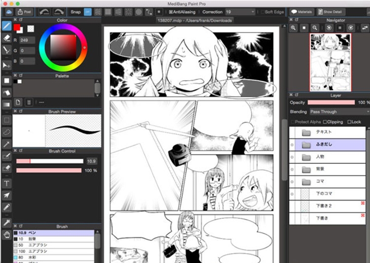This screenshot has width=370, height=263.
Task: Click the Show Detail button
Action: (x=330, y=12)
